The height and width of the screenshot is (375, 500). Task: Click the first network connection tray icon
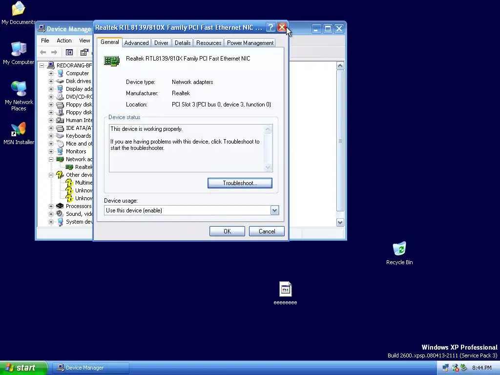click(x=446, y=368)
